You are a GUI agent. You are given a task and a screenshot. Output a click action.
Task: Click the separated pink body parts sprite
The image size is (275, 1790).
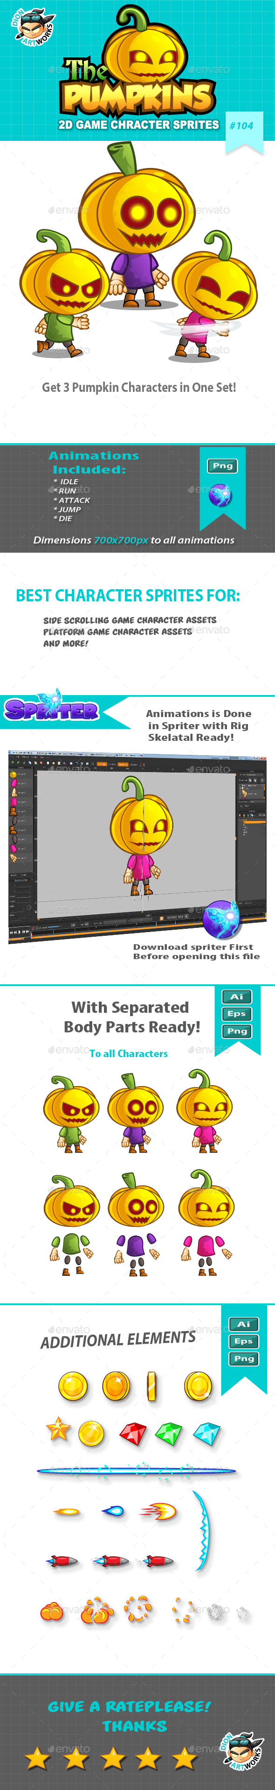pyautogui.click(x=206, y=1223)
